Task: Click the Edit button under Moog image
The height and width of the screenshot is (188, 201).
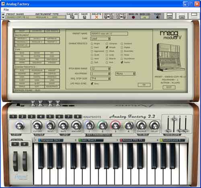Action: [169, 87]
